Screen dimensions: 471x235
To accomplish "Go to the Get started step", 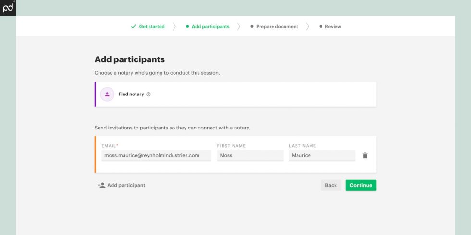I will [152, 27].
